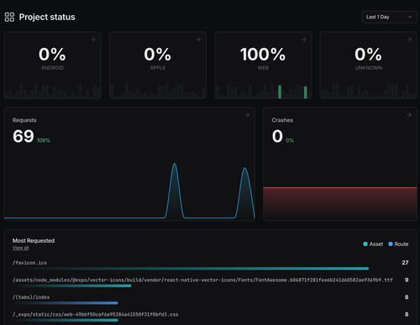The width and height of the screenshot is (420, 325).
Task: Click the 0% crashes change value
Action: (x=290, y=140)
